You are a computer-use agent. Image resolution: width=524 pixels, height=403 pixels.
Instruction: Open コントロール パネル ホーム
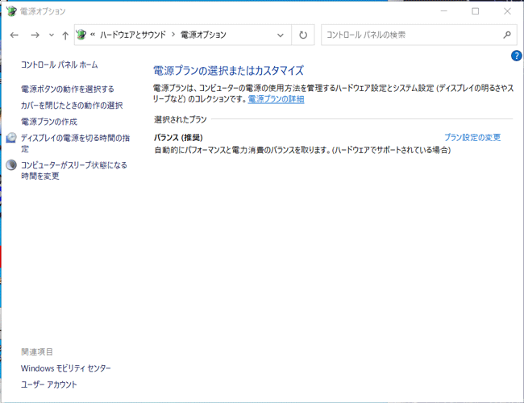(x=59, y=64)
